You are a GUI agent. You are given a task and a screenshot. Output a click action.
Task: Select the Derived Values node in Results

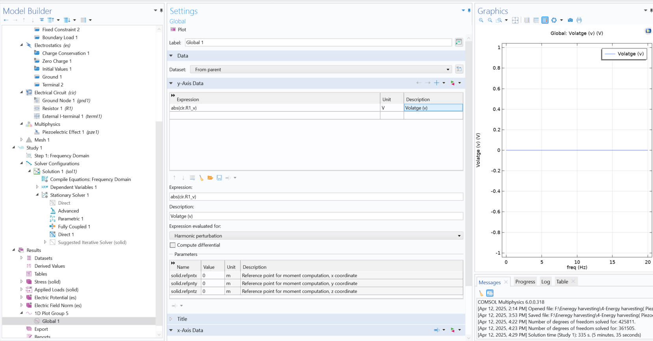pos(50,266)
